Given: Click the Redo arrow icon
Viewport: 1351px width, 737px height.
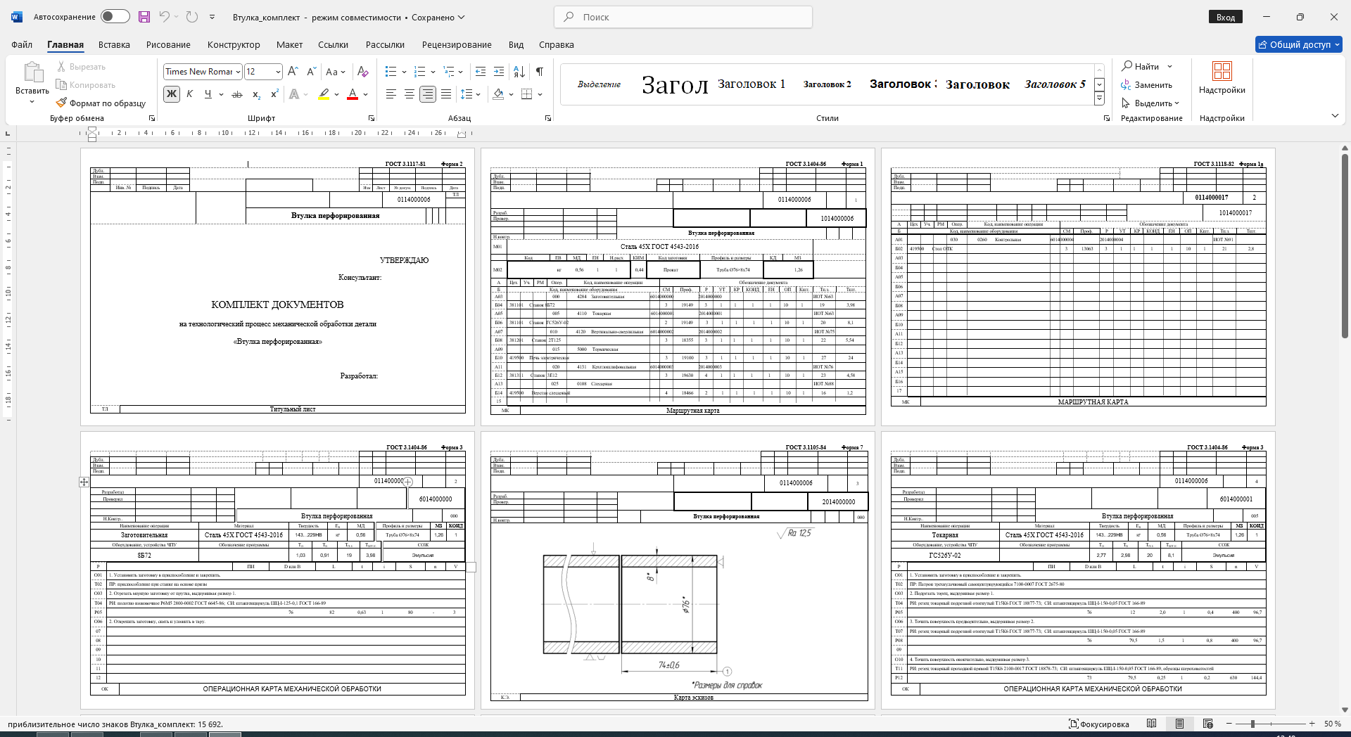Looking at the screenshot, I should [192, 17].
